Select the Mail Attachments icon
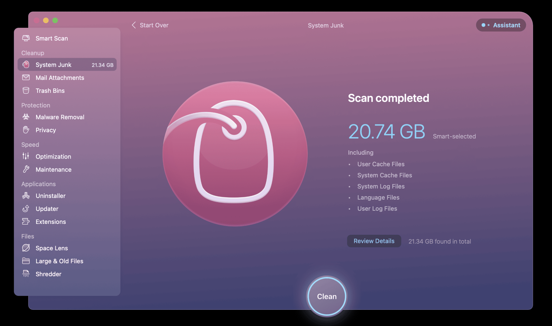Screen dimensions: 552x326 click(26, 78)
